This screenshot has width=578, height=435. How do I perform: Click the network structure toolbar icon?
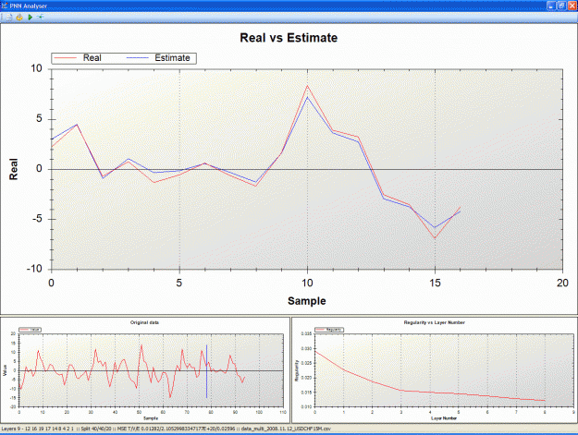(x=40, y=17)
